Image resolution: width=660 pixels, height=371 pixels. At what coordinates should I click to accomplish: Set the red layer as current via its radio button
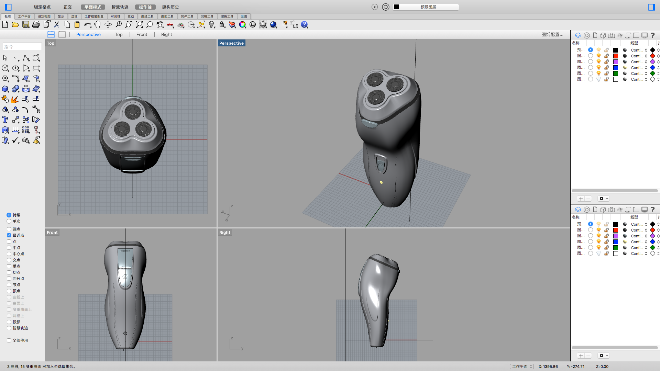point(591,56)
